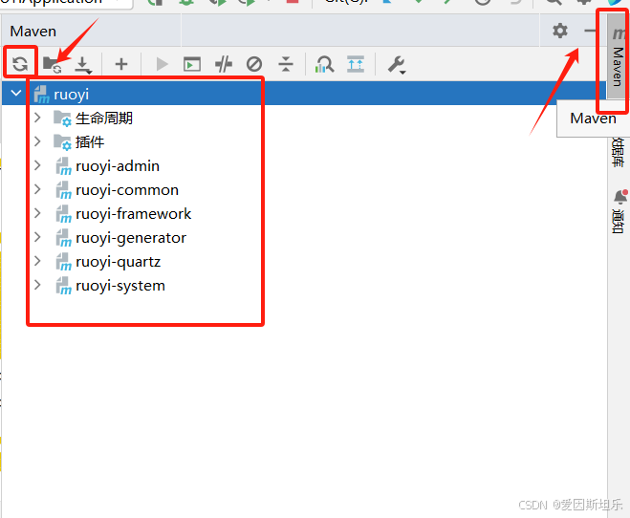Screen dimensions: 630x518
Task: Show dependencies diagram icon
Action: (x=325, y=64)
